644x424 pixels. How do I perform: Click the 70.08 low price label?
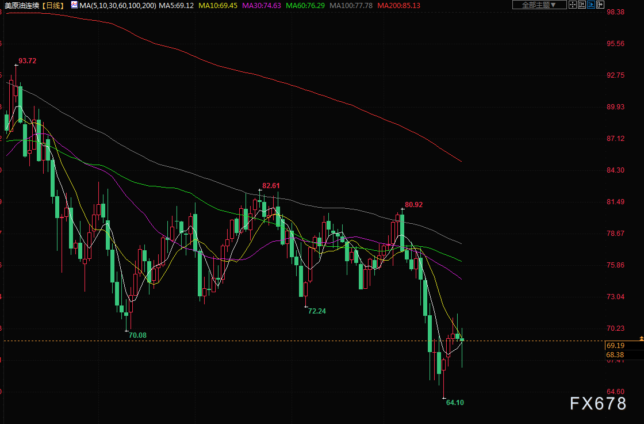pos(137,335)
